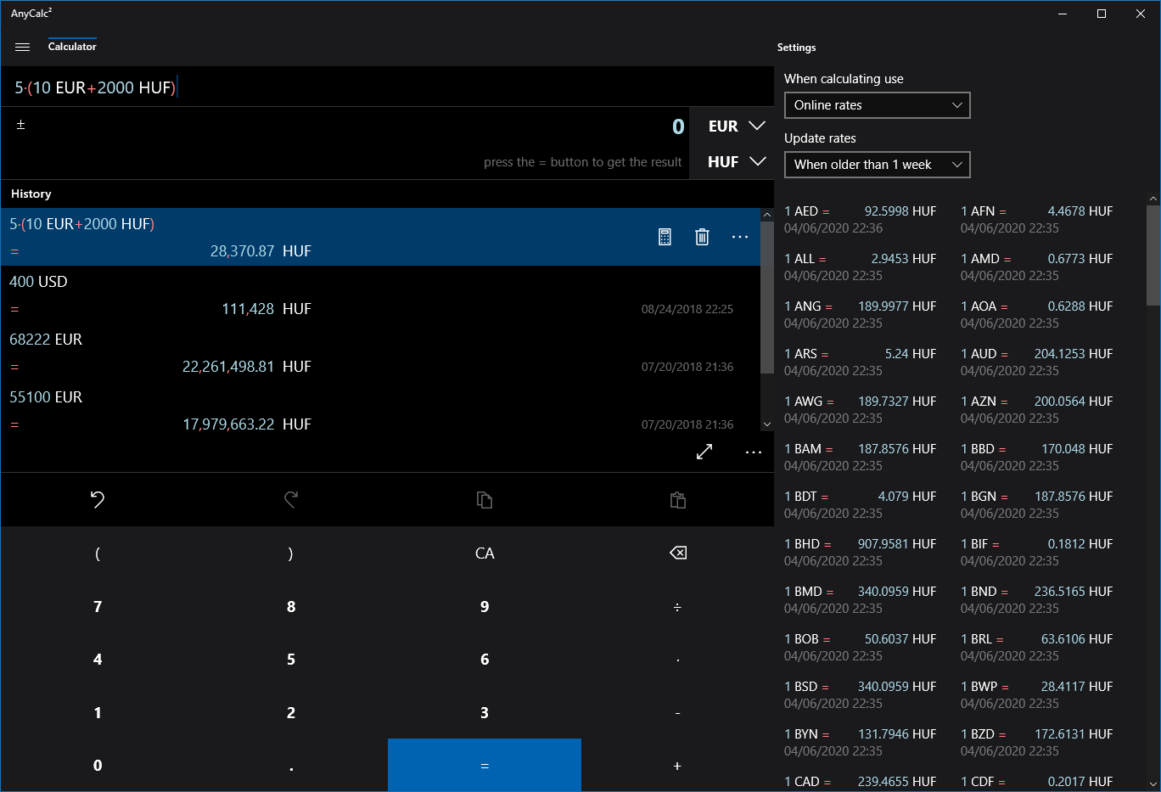Tap digit 2 on the keypad

pyautogui.click(x=291, y=713)
